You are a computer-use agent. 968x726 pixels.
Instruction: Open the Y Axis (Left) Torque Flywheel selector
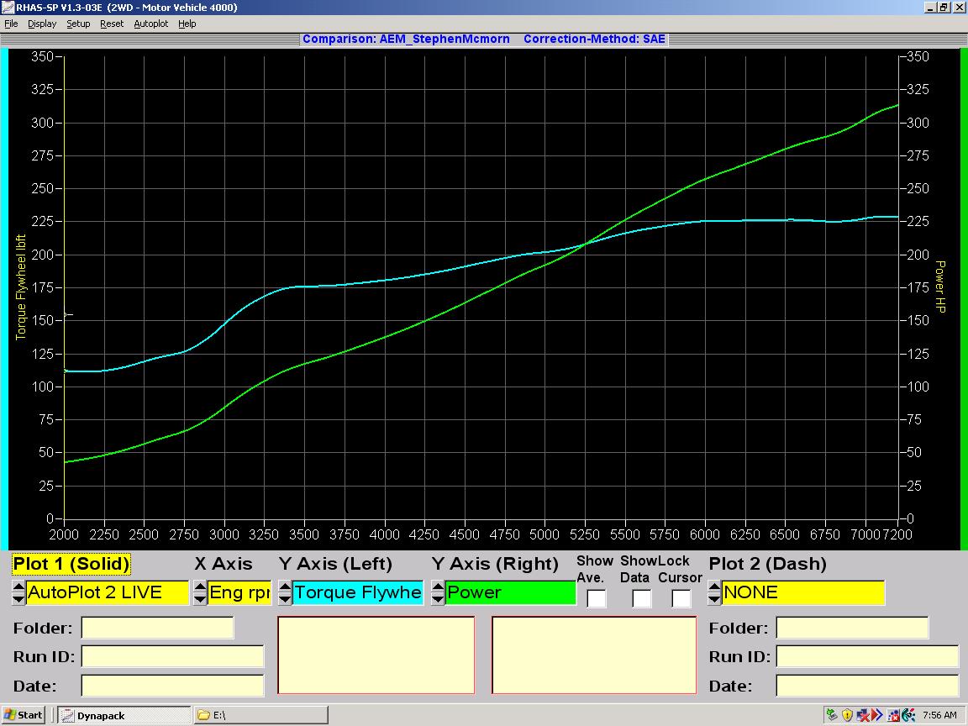(358, 592)
